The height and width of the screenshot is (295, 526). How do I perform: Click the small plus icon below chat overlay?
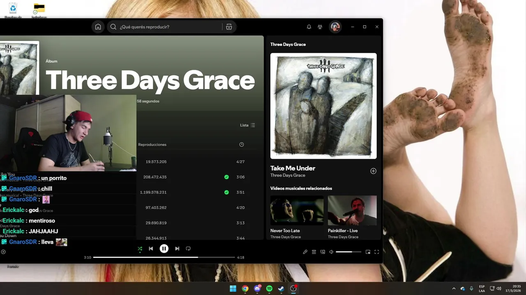point(3,252)
